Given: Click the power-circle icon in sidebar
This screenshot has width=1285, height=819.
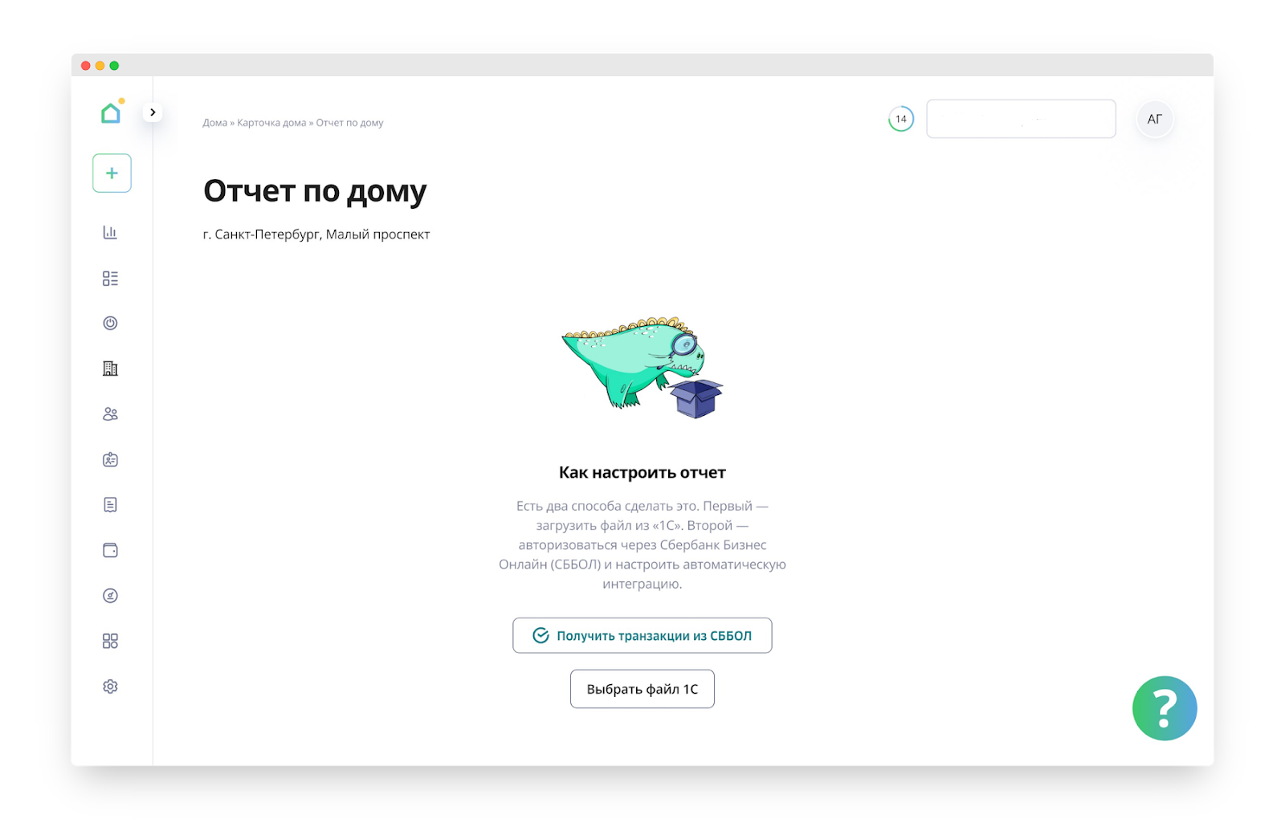Looking at the screenshot, I should [110, 323].
